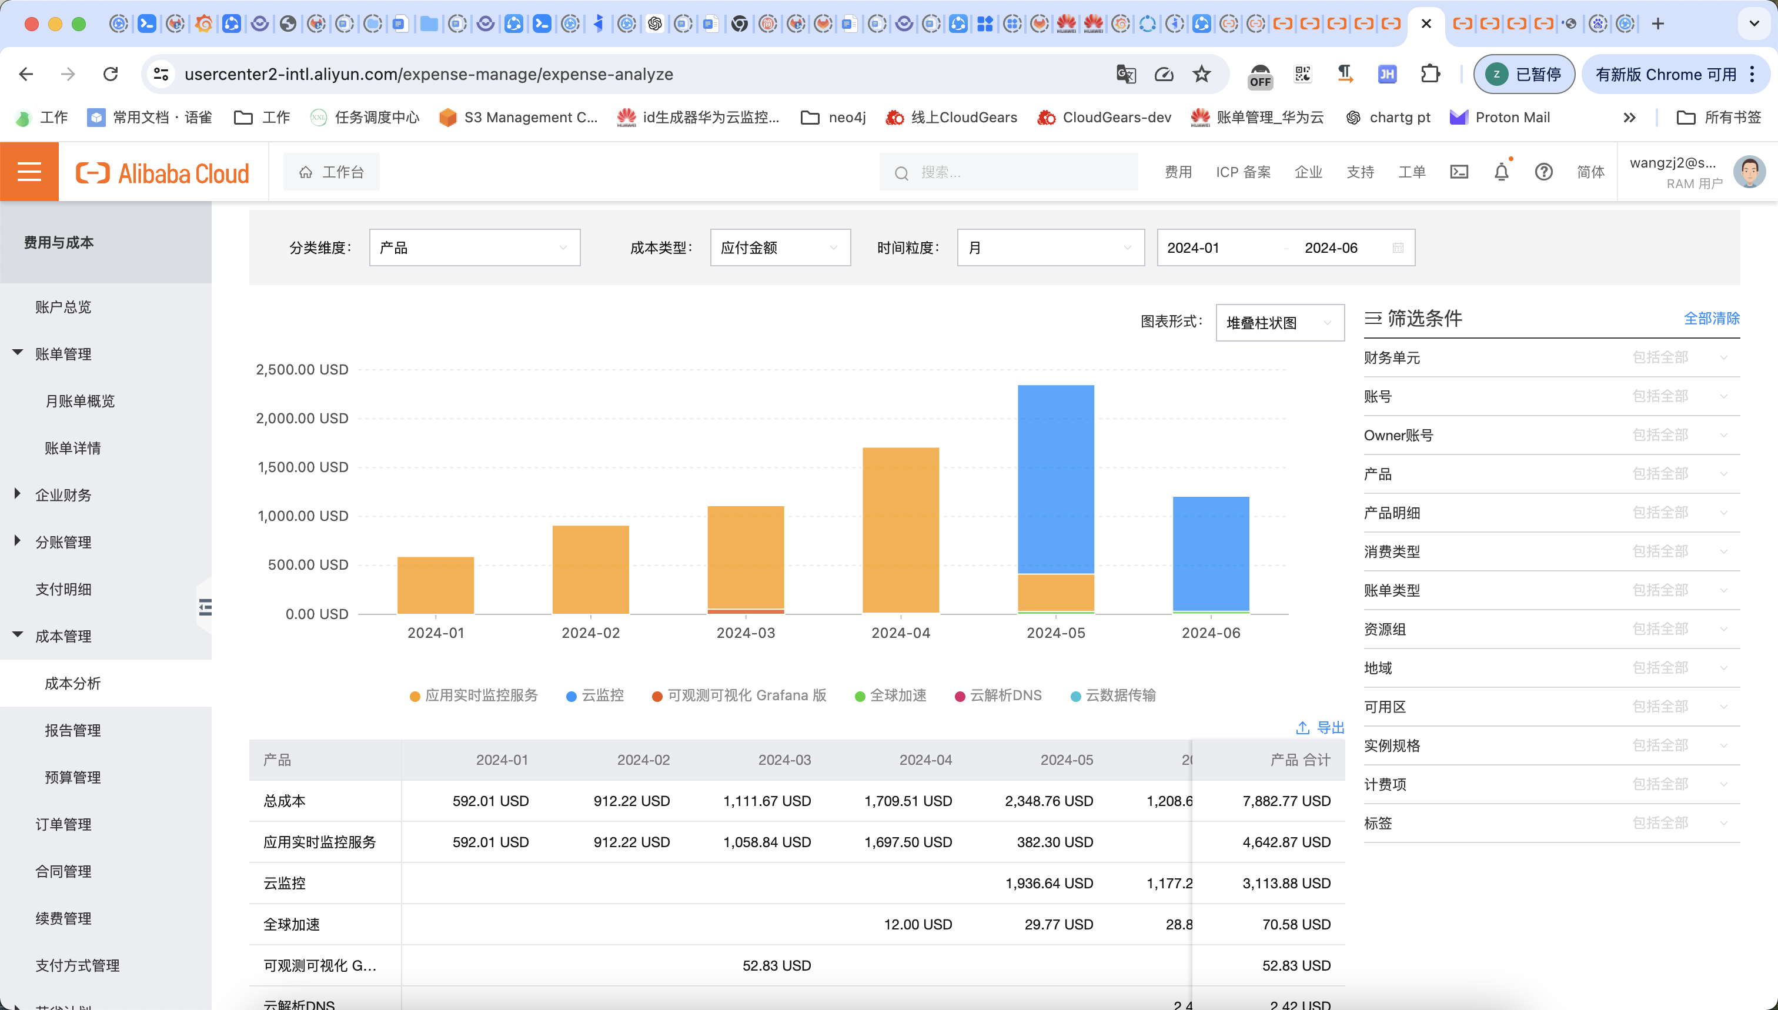The image size is (1778, 1010).
Task: Click the QR code extension icon
Action: coord(1302,74)
